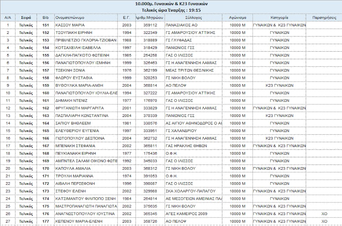
Task: Click registry number 176970
Action: [x=150, y=101]
